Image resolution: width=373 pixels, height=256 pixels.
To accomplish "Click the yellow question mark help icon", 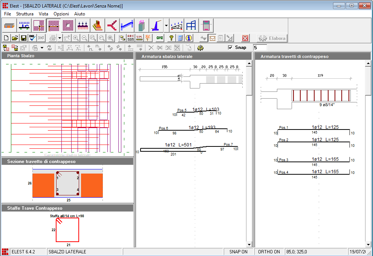I will tap(171, 38).
